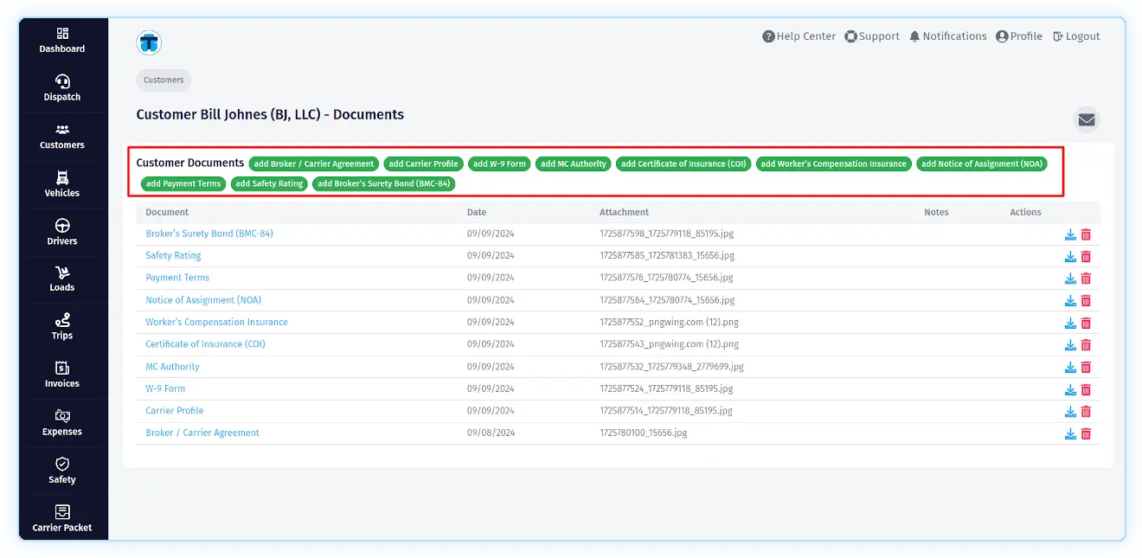
Task: Open the Dashboard menu item
Action: point(62,40)
